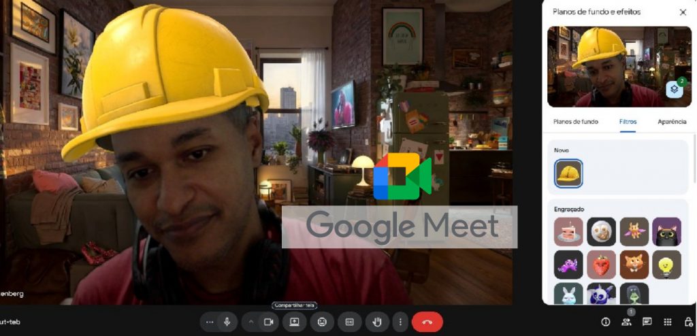Viewport: 697px width, 336px height.
Task: Open the chat panel
Action: tap(647, 322)
